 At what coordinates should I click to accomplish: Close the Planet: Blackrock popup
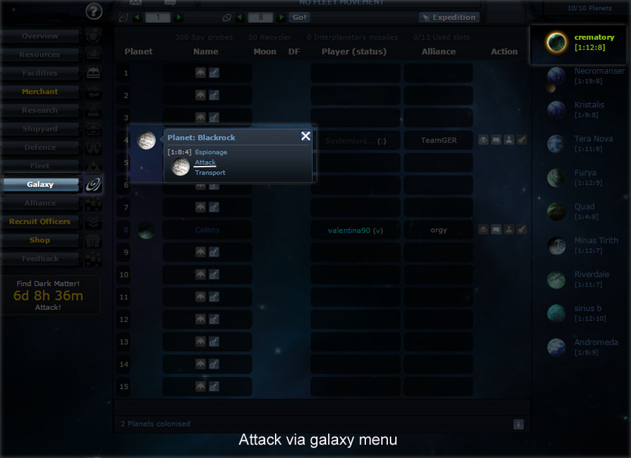[x=306, y=136]
